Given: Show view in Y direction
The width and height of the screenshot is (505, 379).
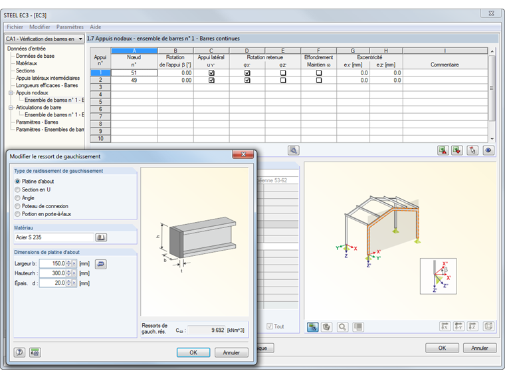Looking at the screenshot, I should tap(458, 326).
